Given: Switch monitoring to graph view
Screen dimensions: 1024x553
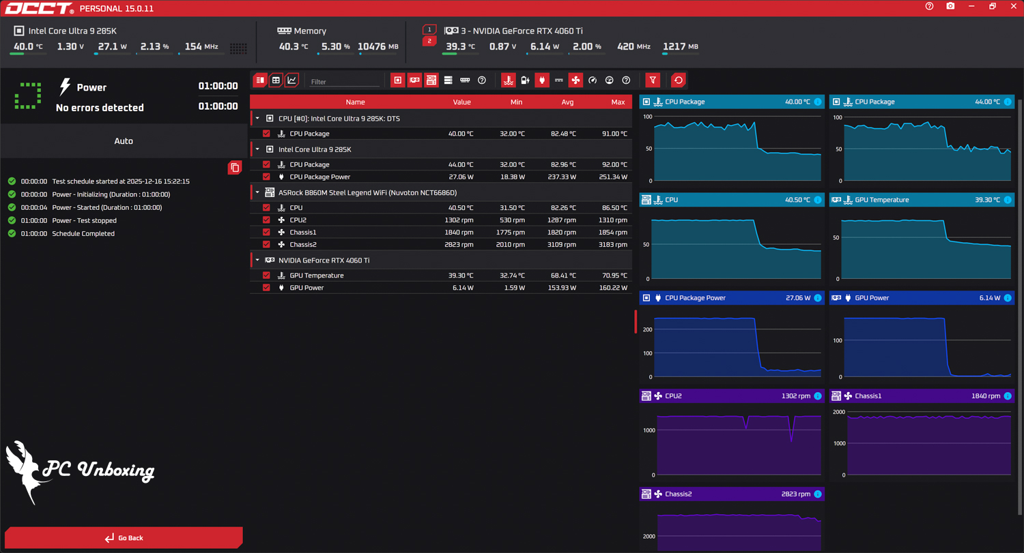Looking at the screenshot, I should coord(292,80).
